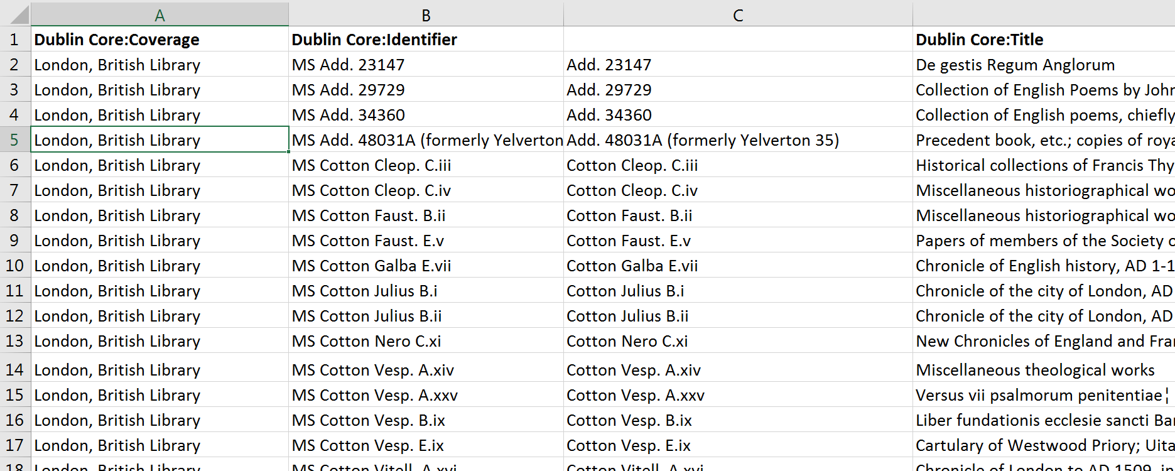Click cell 'New Chronicles of England and'
1175x471 pixels.
1044,341
